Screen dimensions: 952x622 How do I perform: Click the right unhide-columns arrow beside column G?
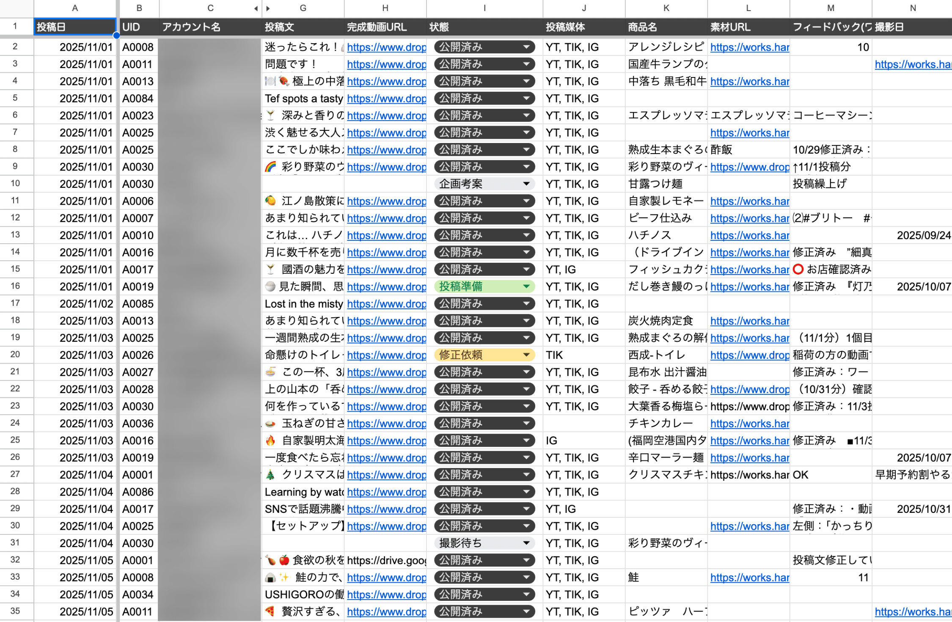pyautogui.click(x=268, y=8)
